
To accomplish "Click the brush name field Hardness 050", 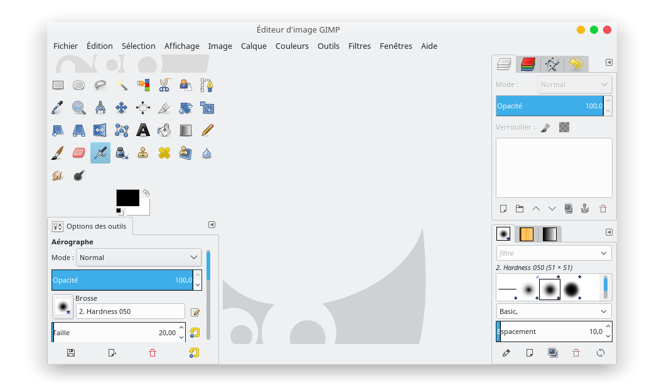I will click(x=130, y=311).
